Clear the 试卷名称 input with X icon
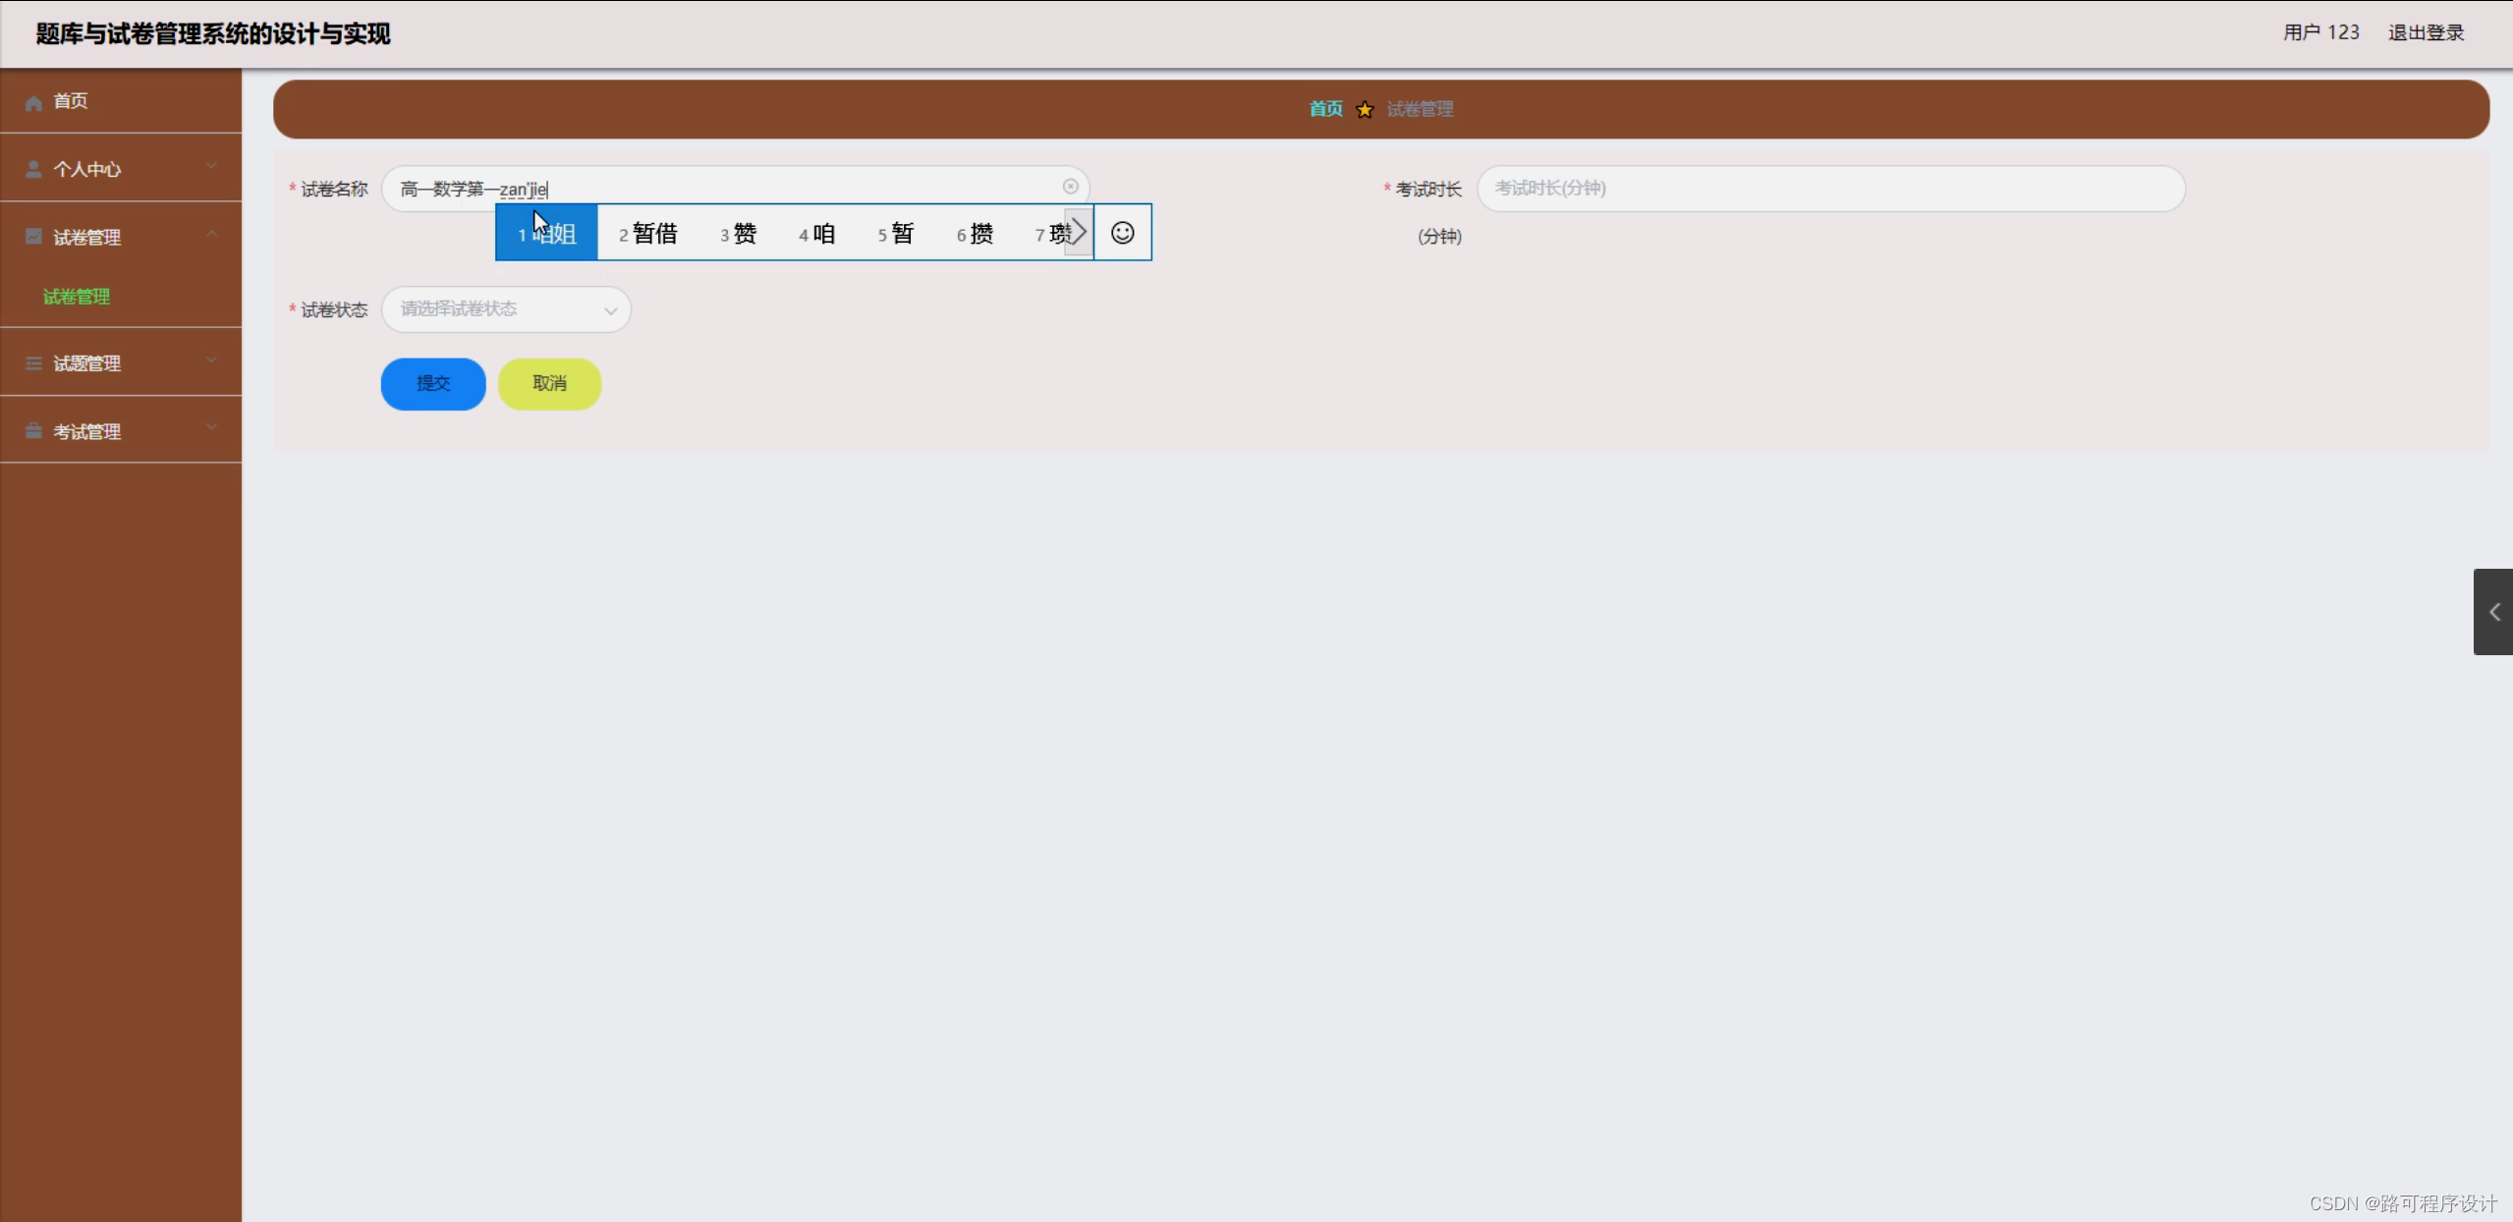2513x1222 pixels. [1070, 187]
